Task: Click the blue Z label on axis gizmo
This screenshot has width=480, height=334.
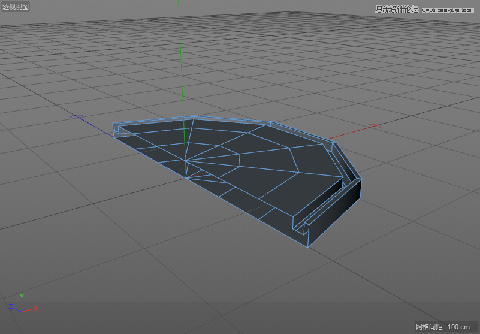Action: point(10,307)
